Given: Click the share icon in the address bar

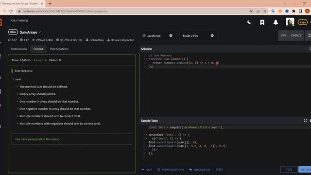Looking at the screenshot, I should tap(258, 11).
